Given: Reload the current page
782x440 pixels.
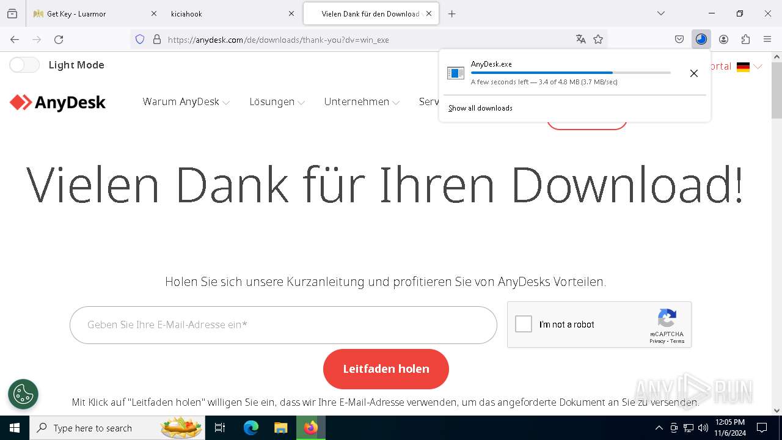Looking at the screenshot, I should click(x=59, y=39).
